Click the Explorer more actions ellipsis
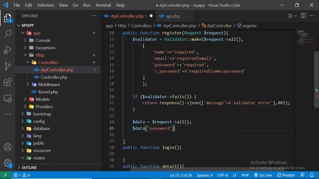Screen dimensions: 319x179 [93, 16]
